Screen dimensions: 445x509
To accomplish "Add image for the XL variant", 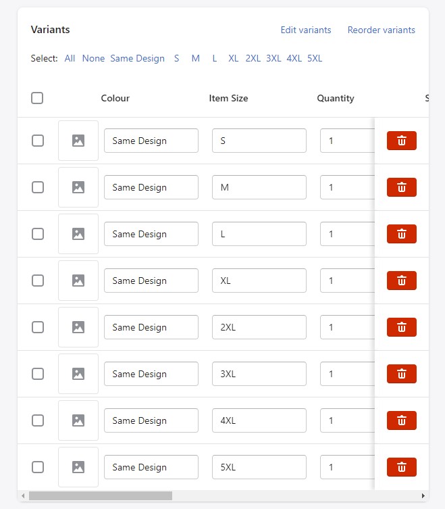I will (78, 281).
